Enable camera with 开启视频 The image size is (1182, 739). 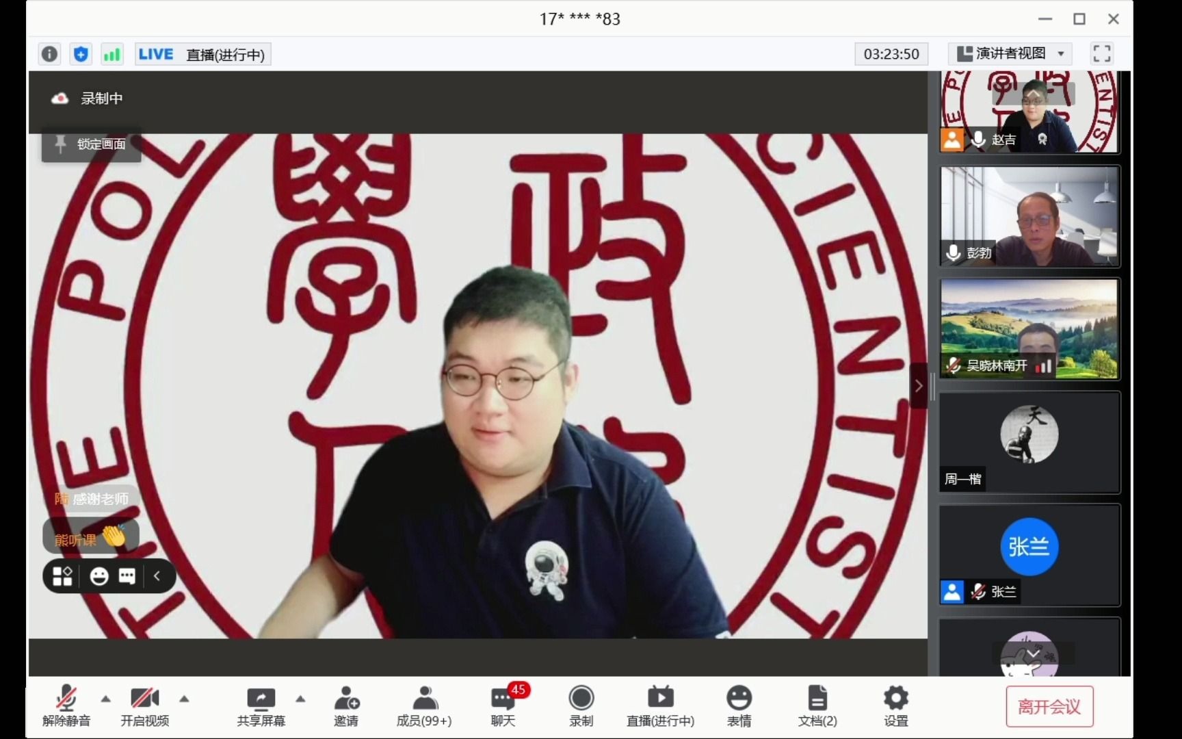(x=144, y=706)
